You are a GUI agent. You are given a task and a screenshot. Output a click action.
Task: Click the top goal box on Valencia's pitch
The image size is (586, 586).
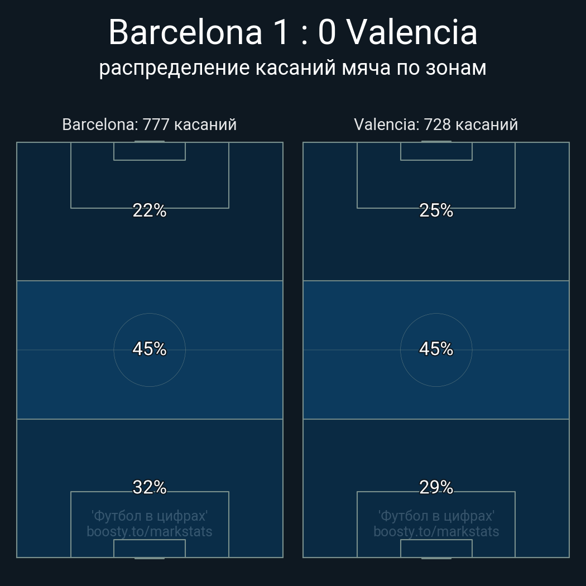point(436,151)
